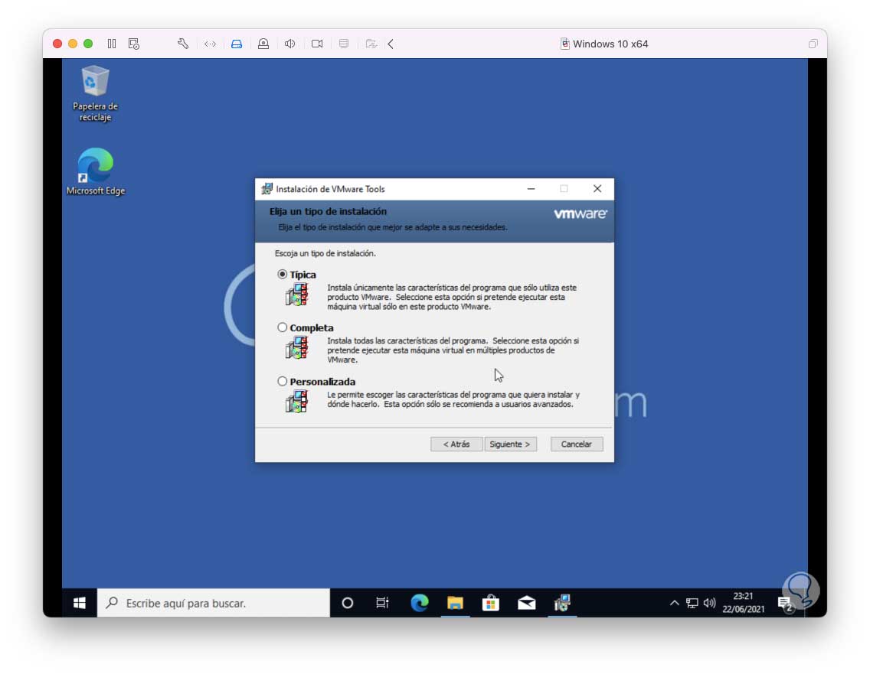Image resolution: width=870 pixels, height=674 pixels.
Task: Open Cortana circle icon in taskbar
Action: coord(348,603)
